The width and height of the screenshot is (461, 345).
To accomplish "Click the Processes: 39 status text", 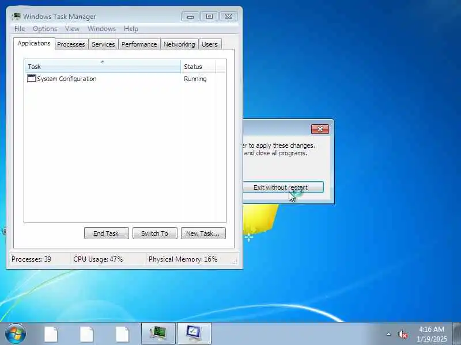I will pyautogui.click(x=32, y=259).
